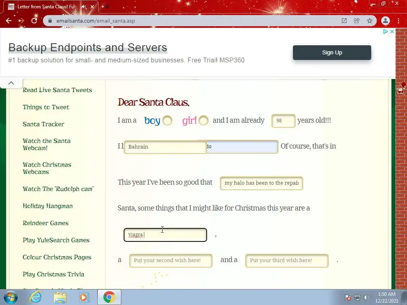Reload the page with refresh icon
Viewport: 407px width, 305px height.
(34, 21)
